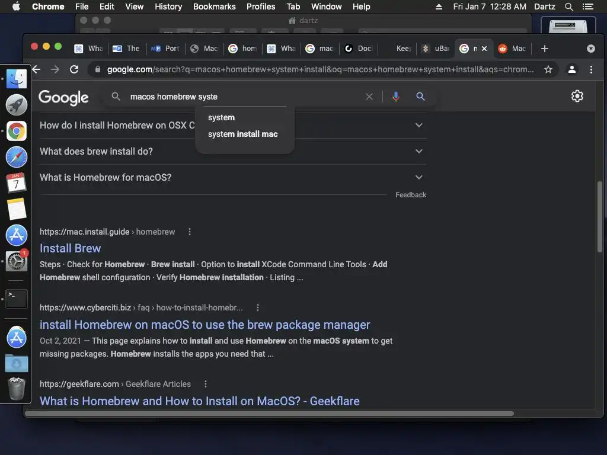Close the active Google search tab
607x455 pixels.
pyautogui.click(x=484, y=49)
